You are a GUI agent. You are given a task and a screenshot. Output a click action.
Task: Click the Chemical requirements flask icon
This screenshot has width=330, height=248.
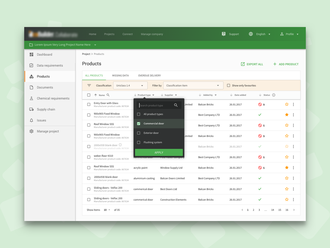(x=31, y=98)
